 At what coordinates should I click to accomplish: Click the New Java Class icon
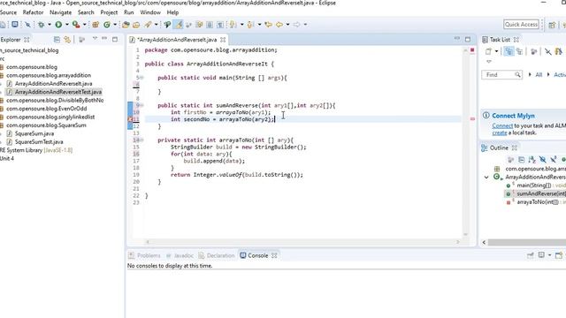point(107,25)
